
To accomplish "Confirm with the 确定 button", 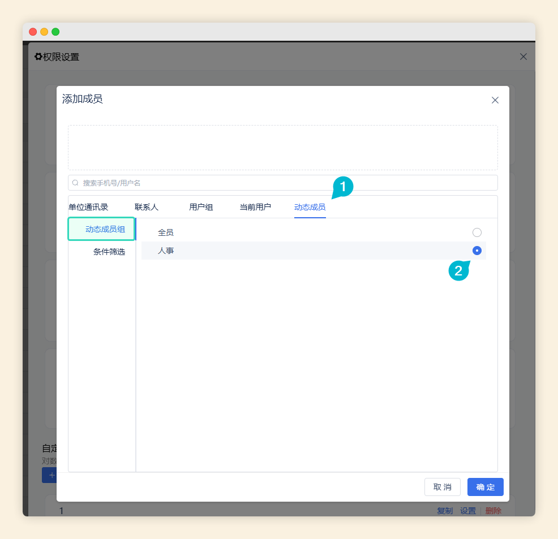I will [x=485, y=487].
